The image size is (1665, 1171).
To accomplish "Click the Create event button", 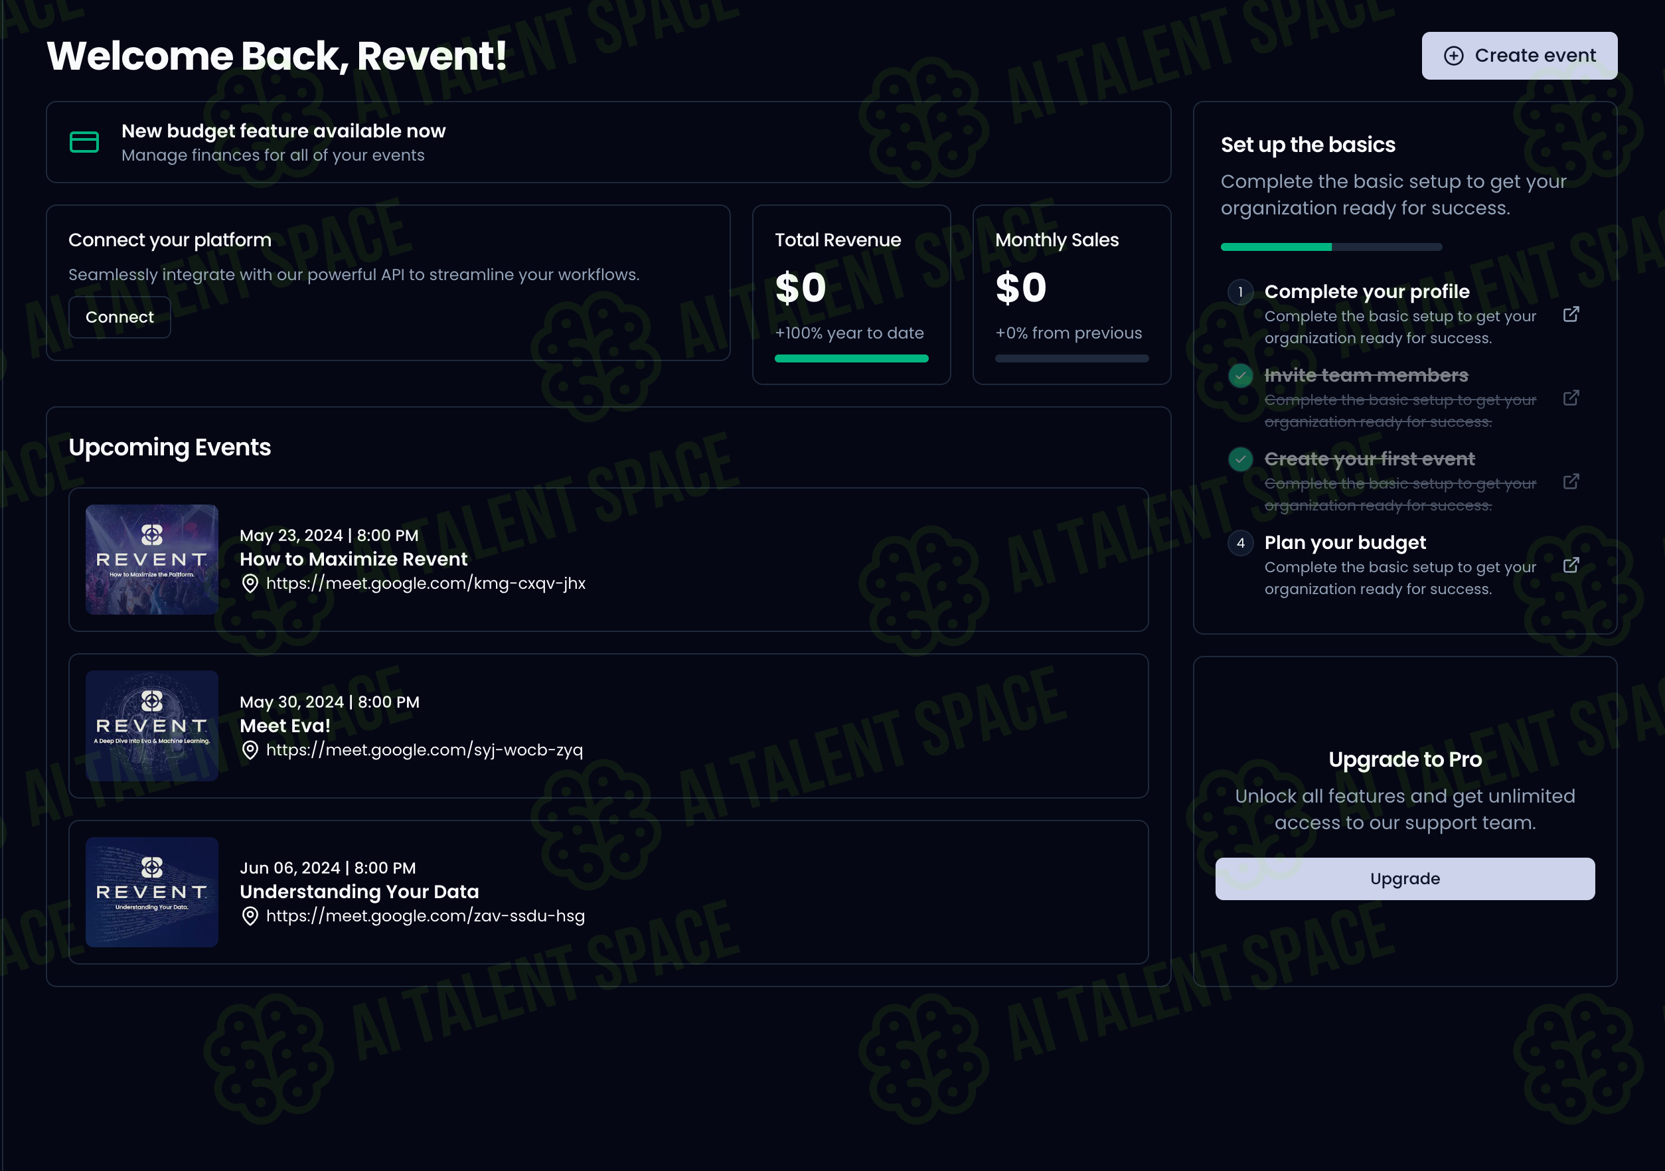I will (x=1519, y=56).
